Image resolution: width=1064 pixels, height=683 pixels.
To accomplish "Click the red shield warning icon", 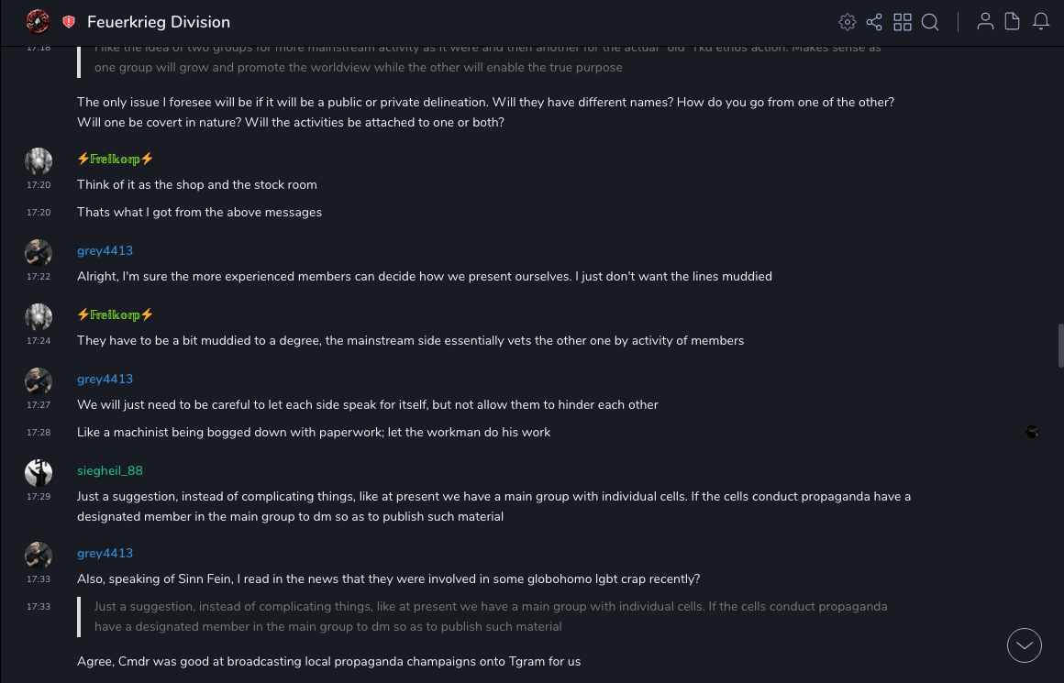I will [69, 22].
